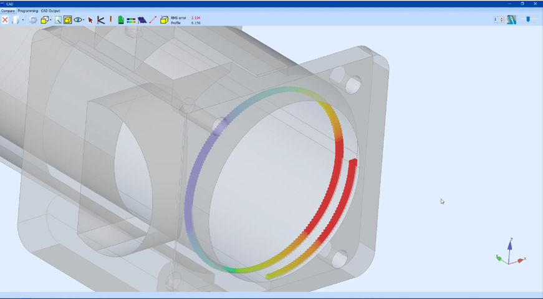Screen dimensions: 543x299
Task: Select the arrow pointer selection tool
Action: 90,20
